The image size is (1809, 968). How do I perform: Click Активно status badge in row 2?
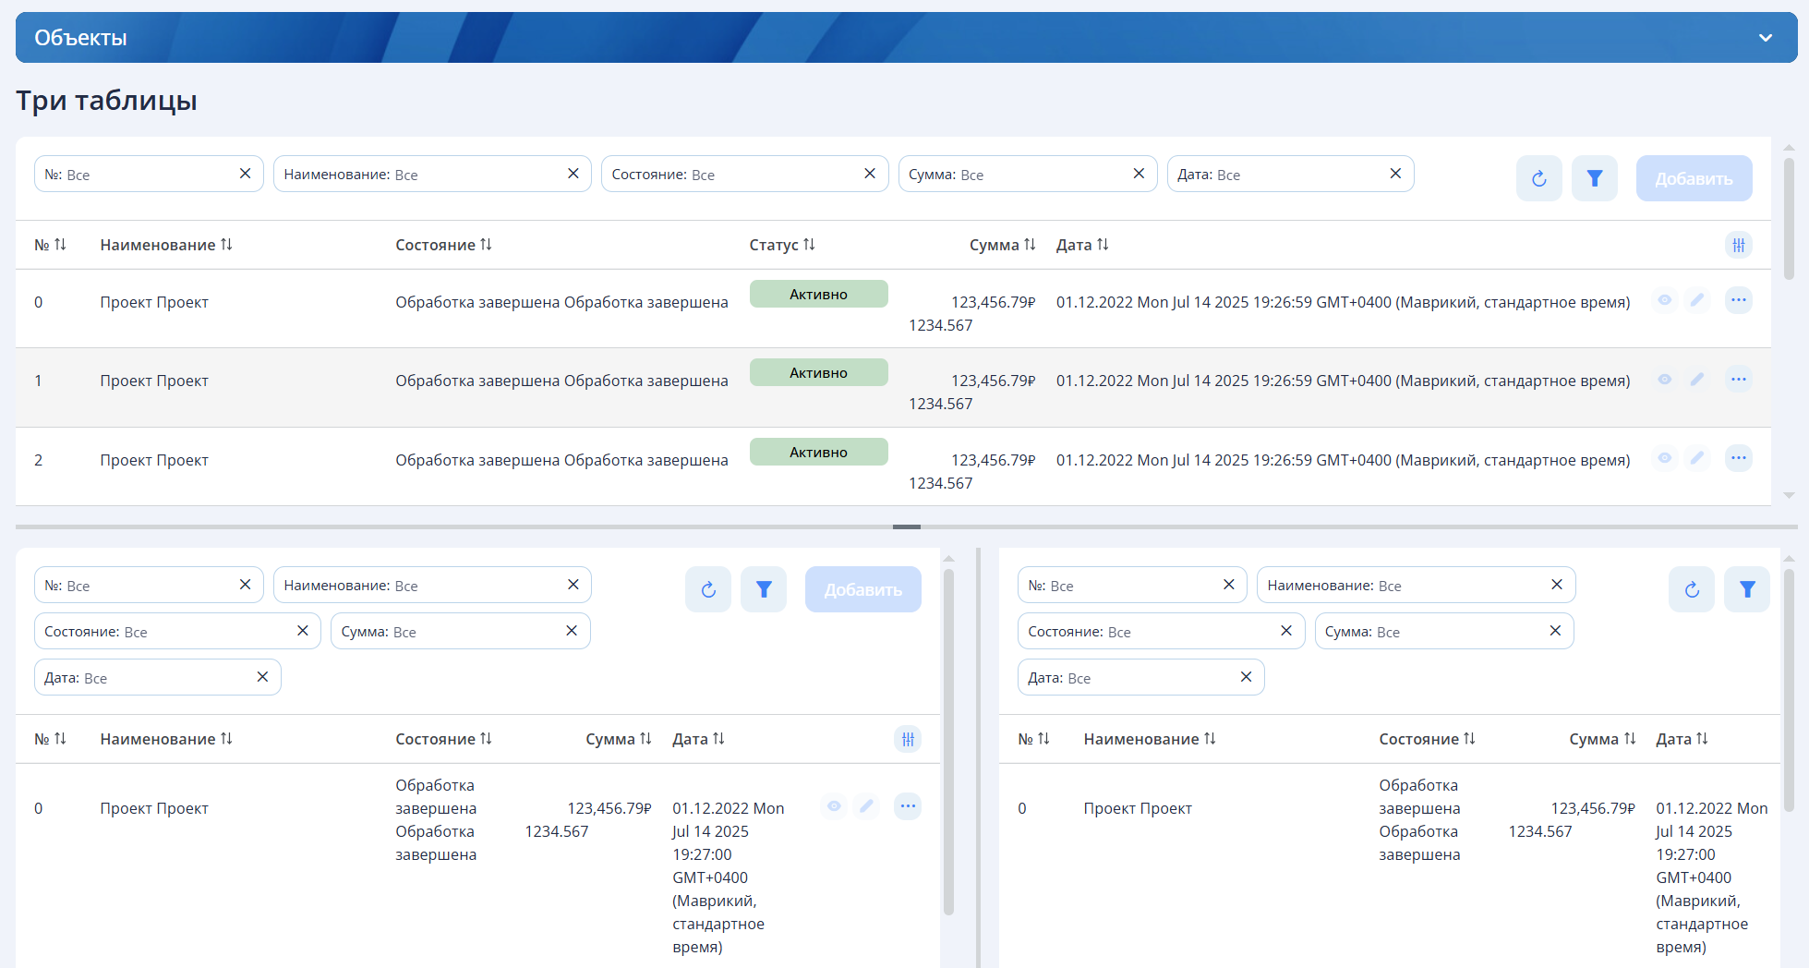pos(818,452)
